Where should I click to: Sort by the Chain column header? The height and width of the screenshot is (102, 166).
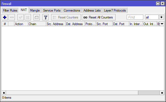(37, 24)
